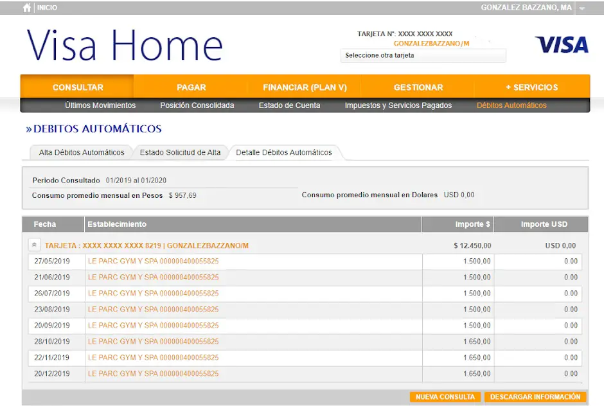Open Estado de Cuenta submenu
Screen dimensions: 604x406
pos(289,105)
